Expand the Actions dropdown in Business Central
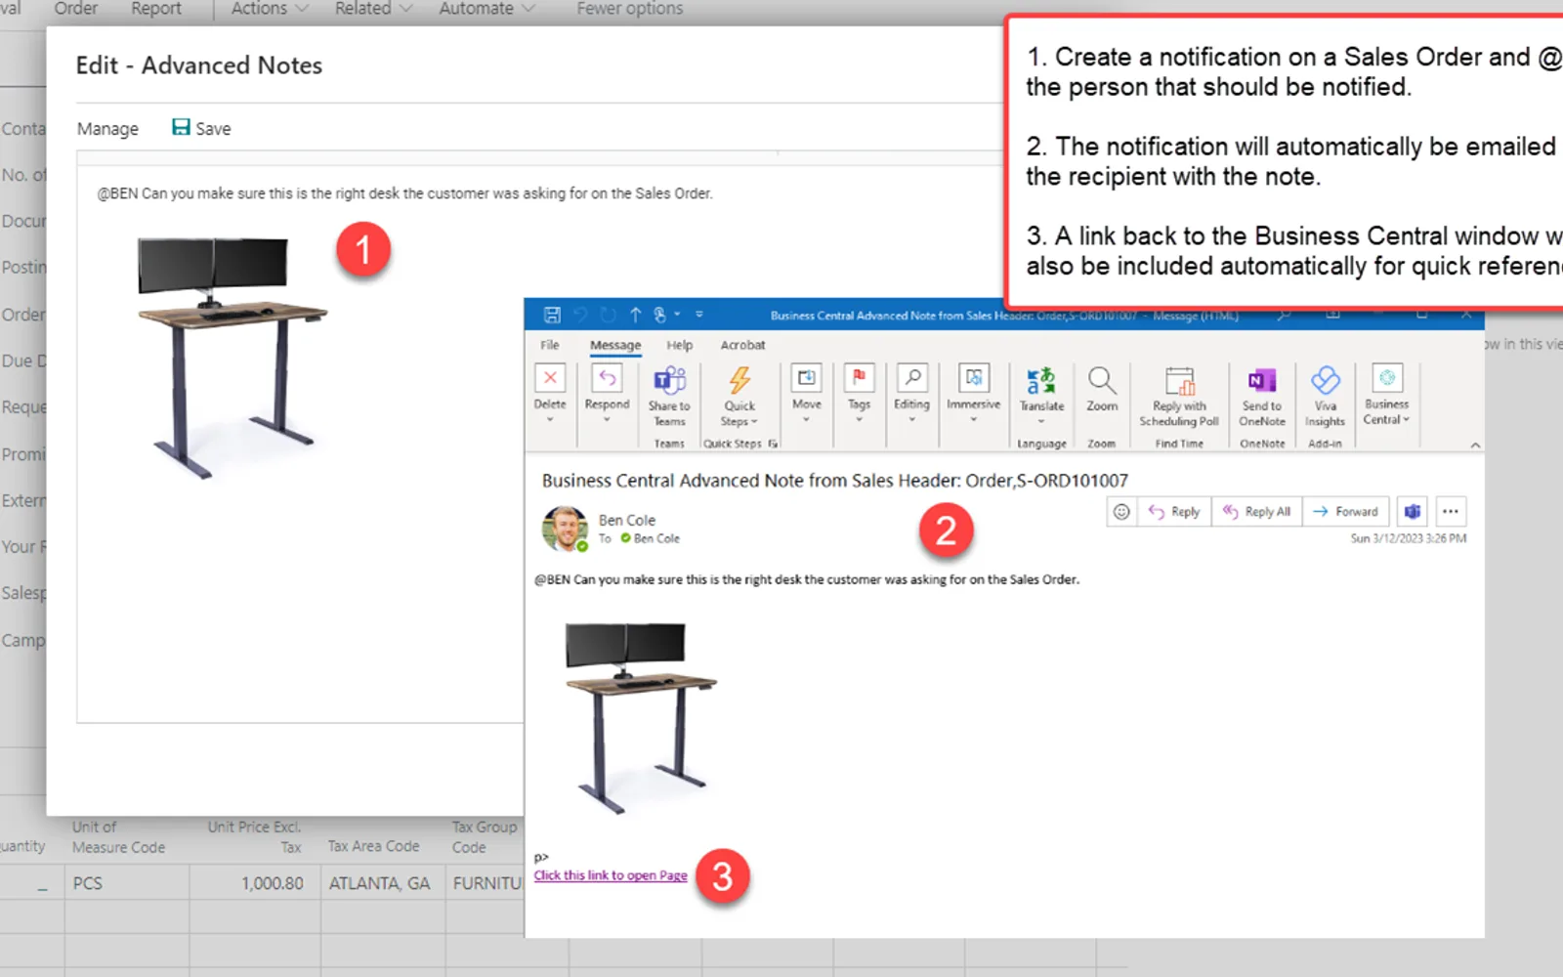The height and width of the screenshot is (977, 1563). [x=270, y=9]
